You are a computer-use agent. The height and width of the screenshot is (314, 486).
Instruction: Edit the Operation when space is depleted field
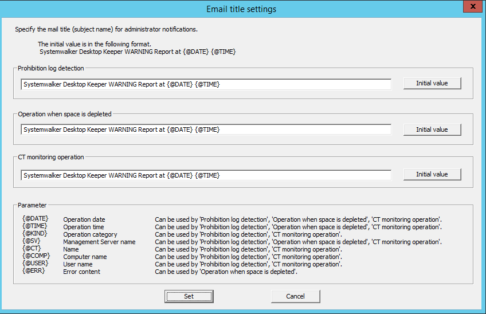tap(206, 129)
